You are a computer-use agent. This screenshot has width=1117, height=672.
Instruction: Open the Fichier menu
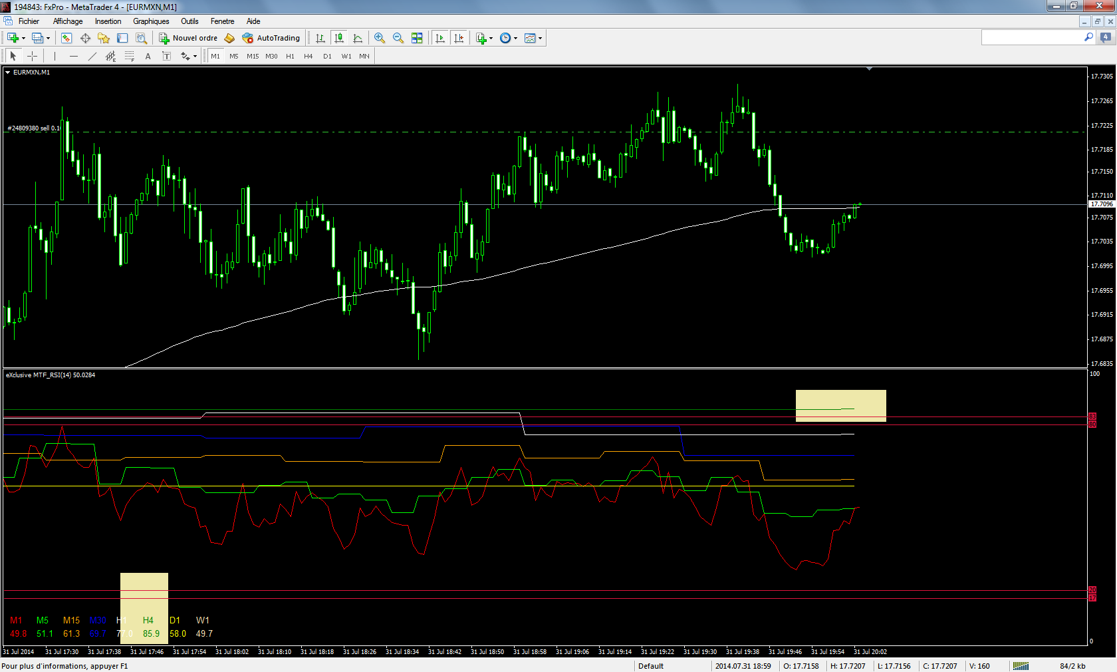[29, 21]
